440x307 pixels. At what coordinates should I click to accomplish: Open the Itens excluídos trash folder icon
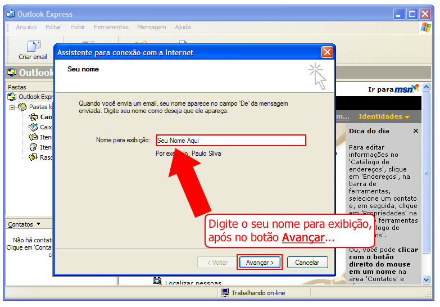coord(33,147)
